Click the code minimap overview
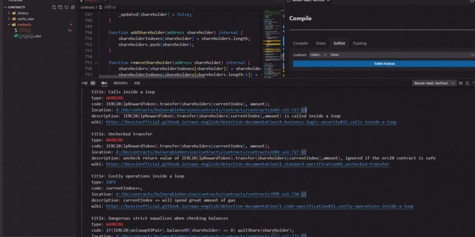This screenshot has width=475, height=237. coord(273,40)
